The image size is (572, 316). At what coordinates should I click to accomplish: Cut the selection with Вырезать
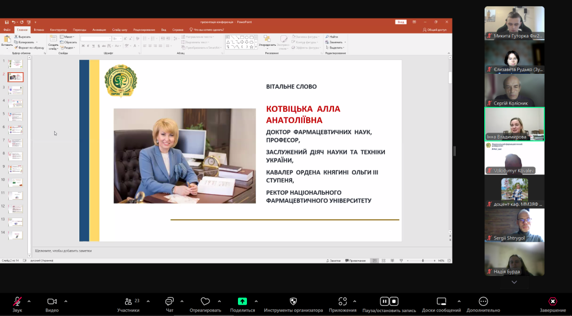(22, 37)
